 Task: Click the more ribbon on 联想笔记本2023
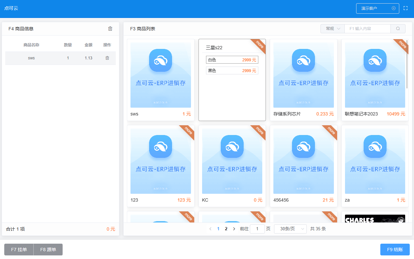pos(402,45)
